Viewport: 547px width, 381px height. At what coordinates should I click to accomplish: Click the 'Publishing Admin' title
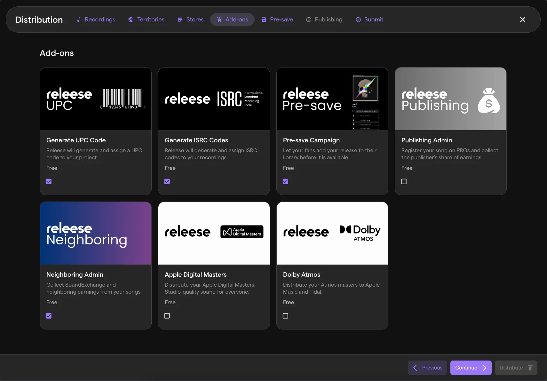click(427, 140)
